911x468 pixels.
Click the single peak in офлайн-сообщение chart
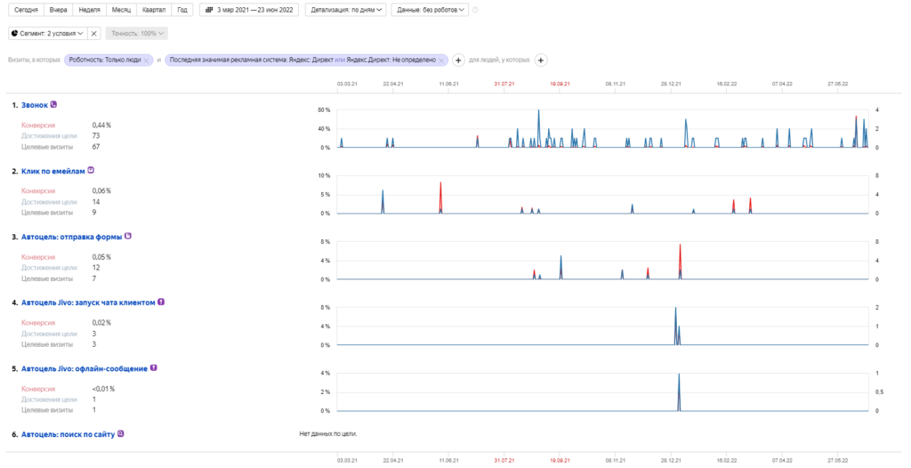pyautogui.click(x=679, y=375)
